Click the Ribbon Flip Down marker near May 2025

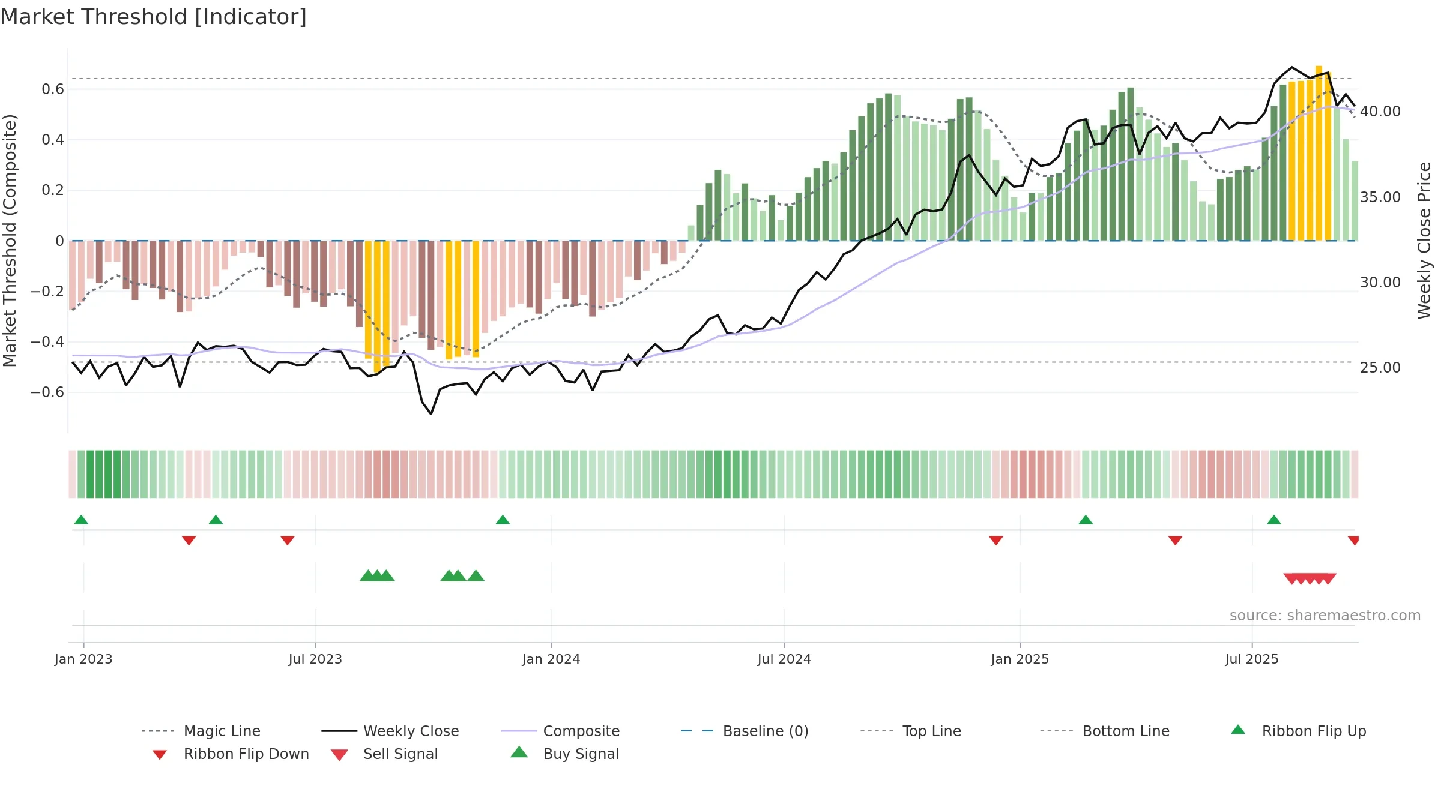pos(1176,541)
